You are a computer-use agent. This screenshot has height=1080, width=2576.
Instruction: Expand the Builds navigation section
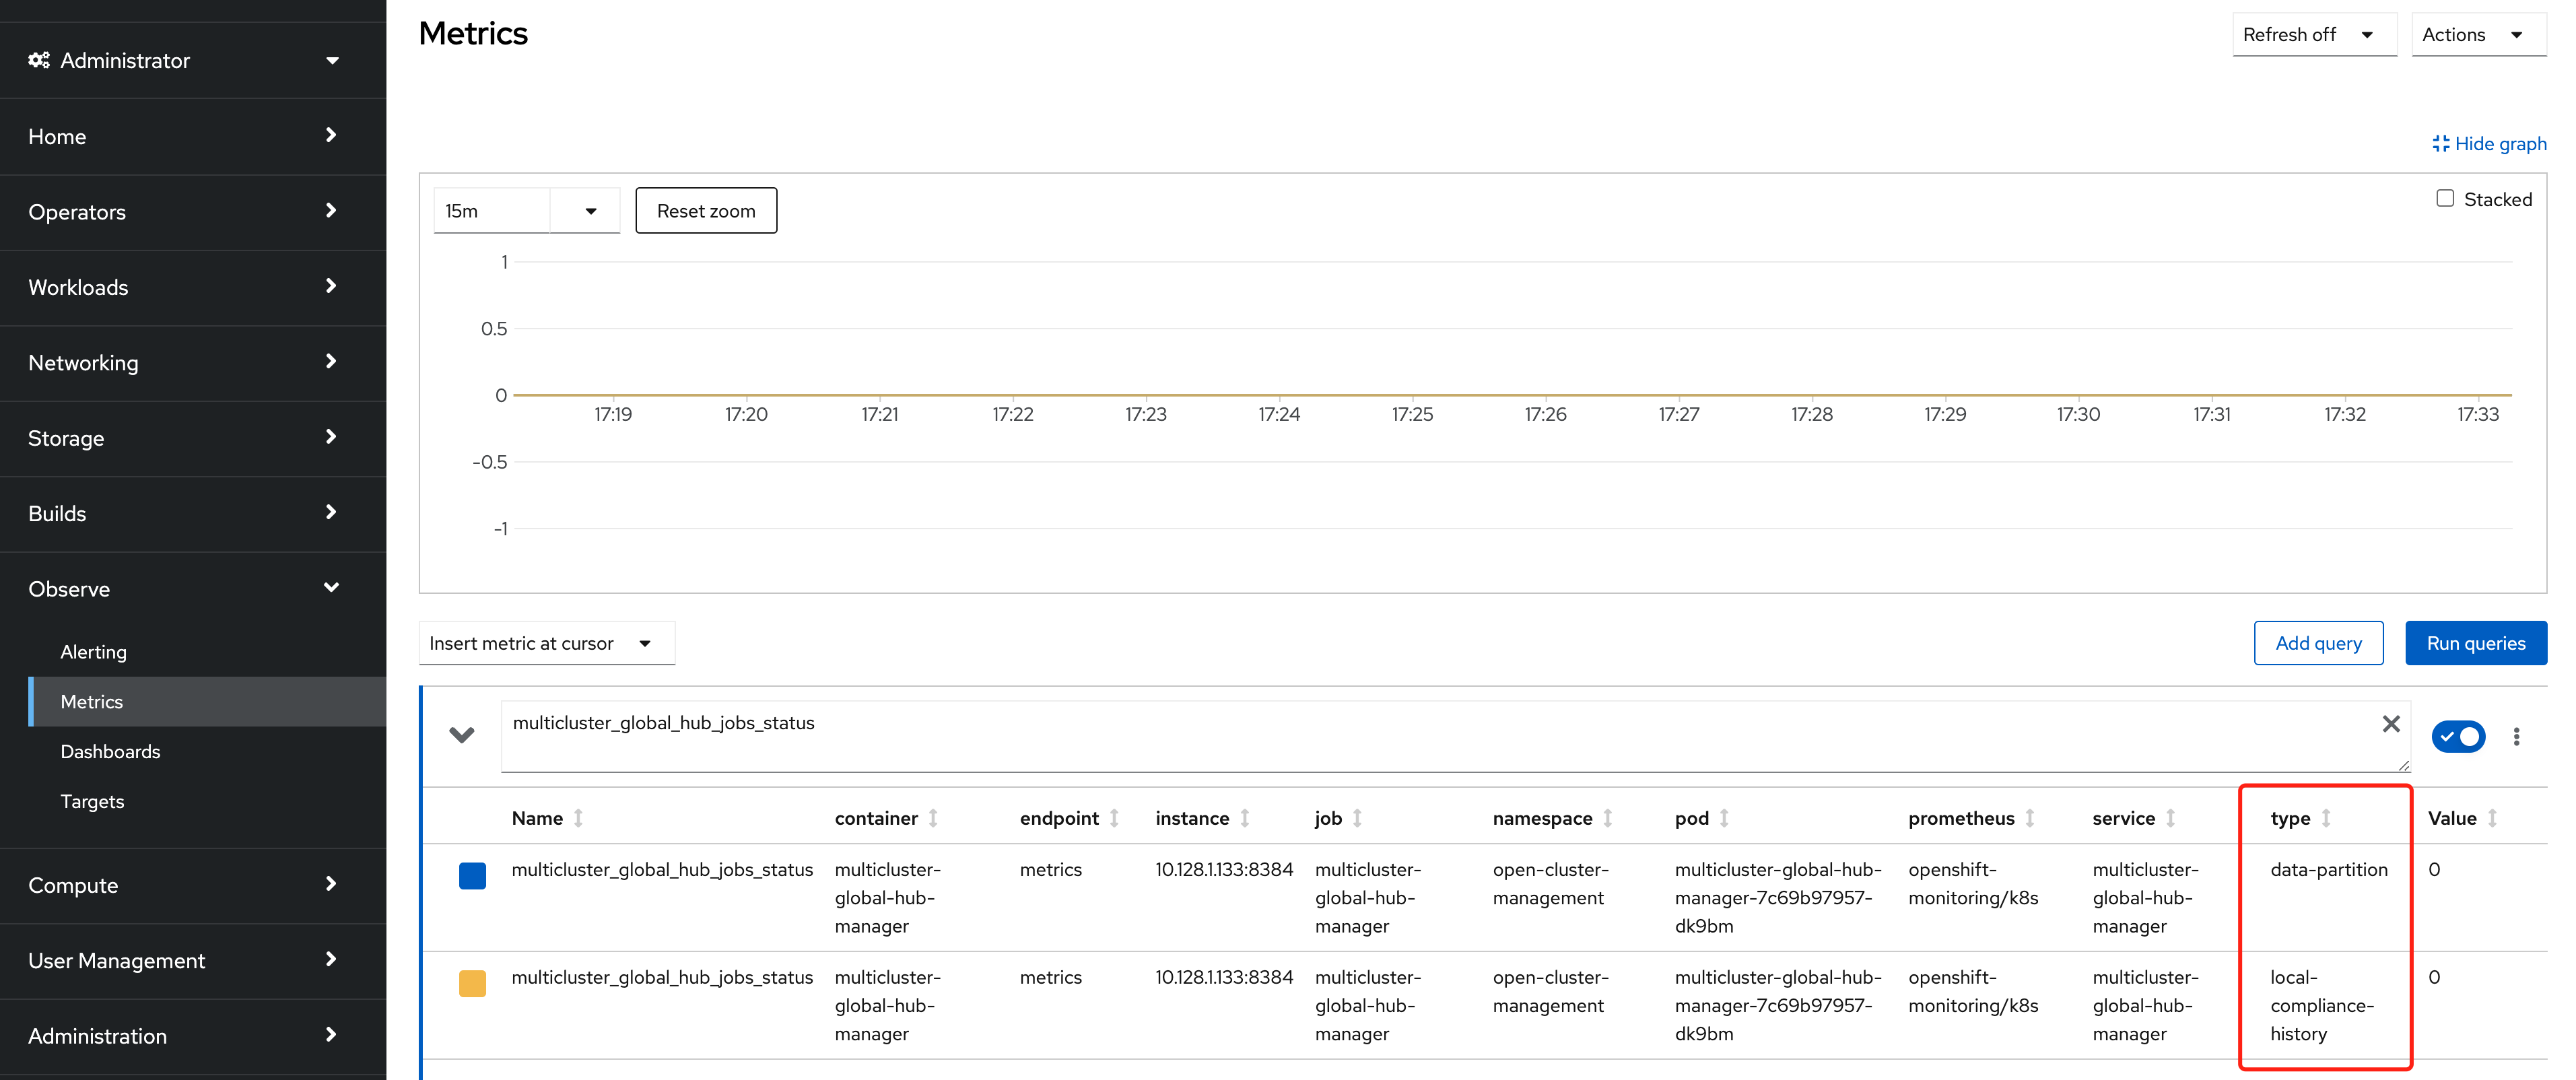tap(193, 514)
